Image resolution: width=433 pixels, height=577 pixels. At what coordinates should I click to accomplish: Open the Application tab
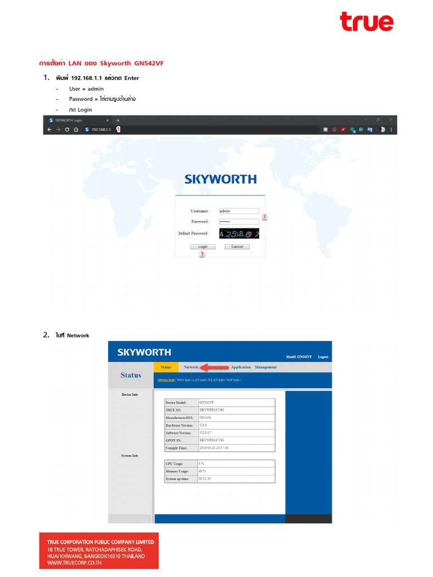[x=240, y=367]
